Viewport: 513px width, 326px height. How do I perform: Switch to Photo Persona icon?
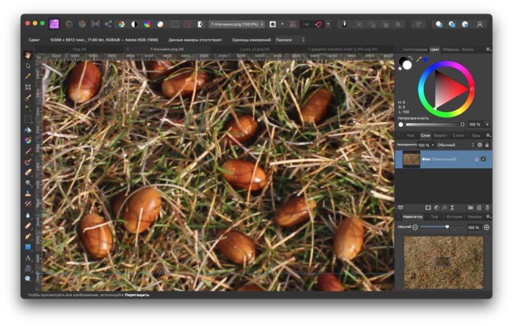[54, 24]
